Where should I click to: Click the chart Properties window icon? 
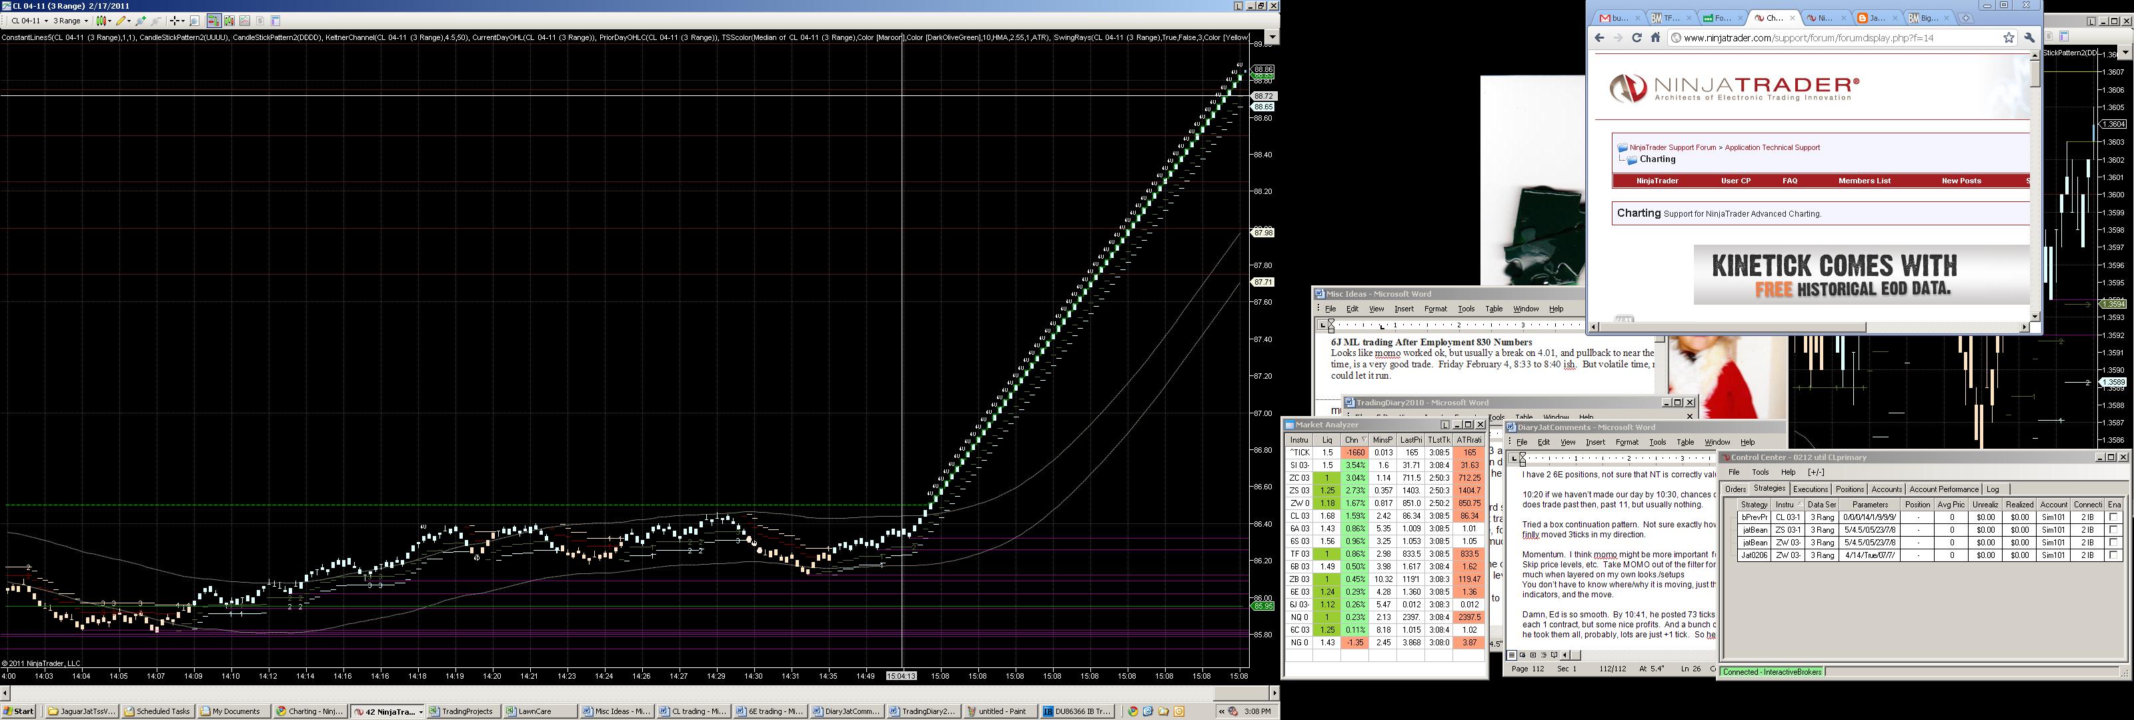click(x=276, y=21)
